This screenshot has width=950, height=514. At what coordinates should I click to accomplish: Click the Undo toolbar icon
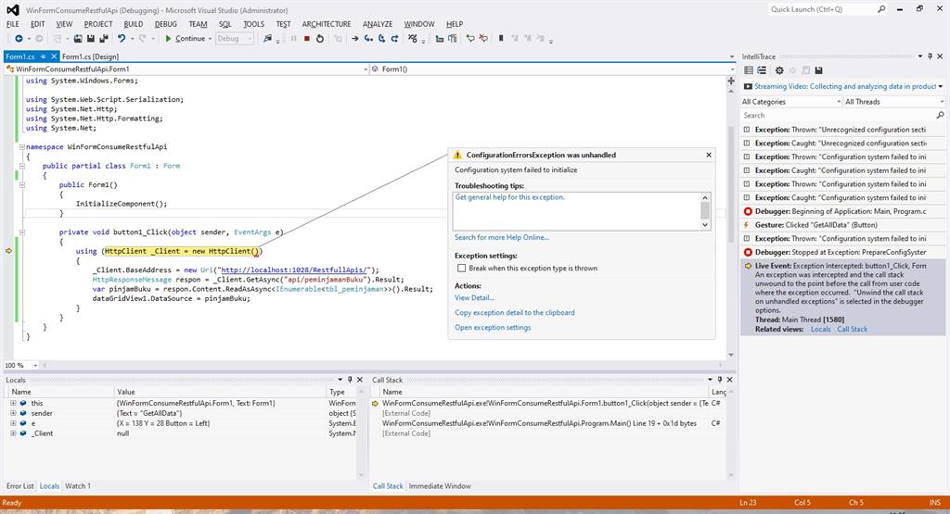(x=122, y=39)
